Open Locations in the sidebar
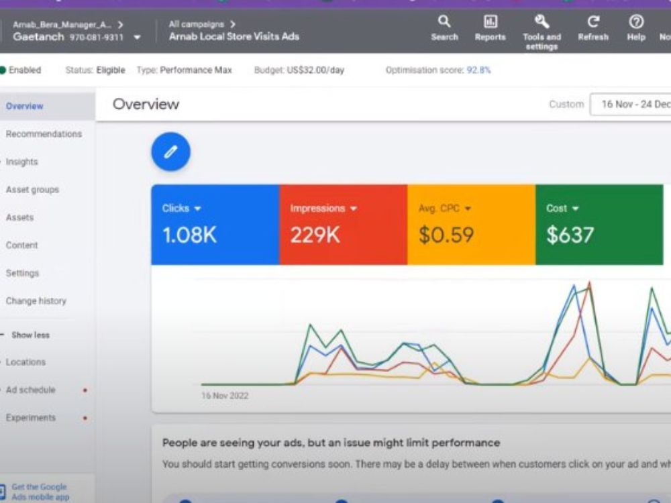This screenshot has width=671, height=503. 25,362
